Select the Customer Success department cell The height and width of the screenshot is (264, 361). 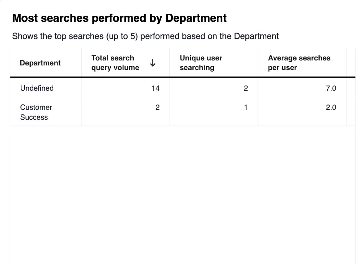tap(36, 112)
